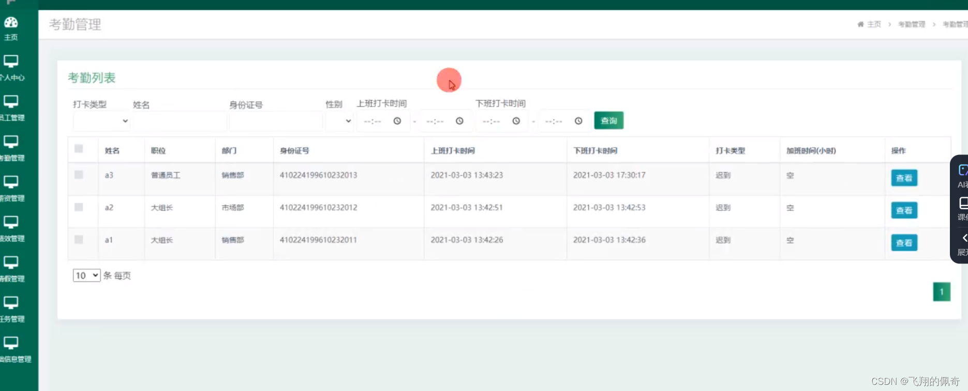Viewport: 968px width, 391px height.
Task: Open the 主页 dashboard icon in sidebar
Action: coord(11,22)
